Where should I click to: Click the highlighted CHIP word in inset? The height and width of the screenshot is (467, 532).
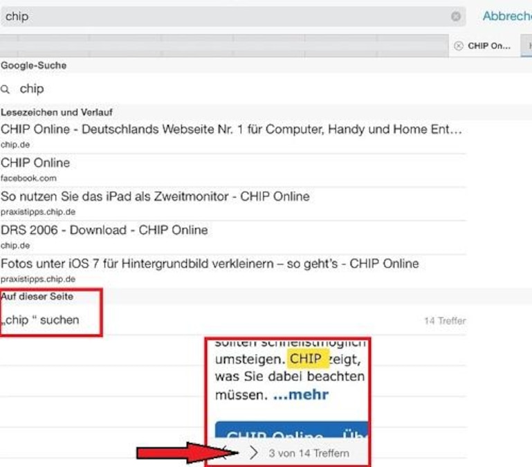pyautogui.click(x=308, y=359)
